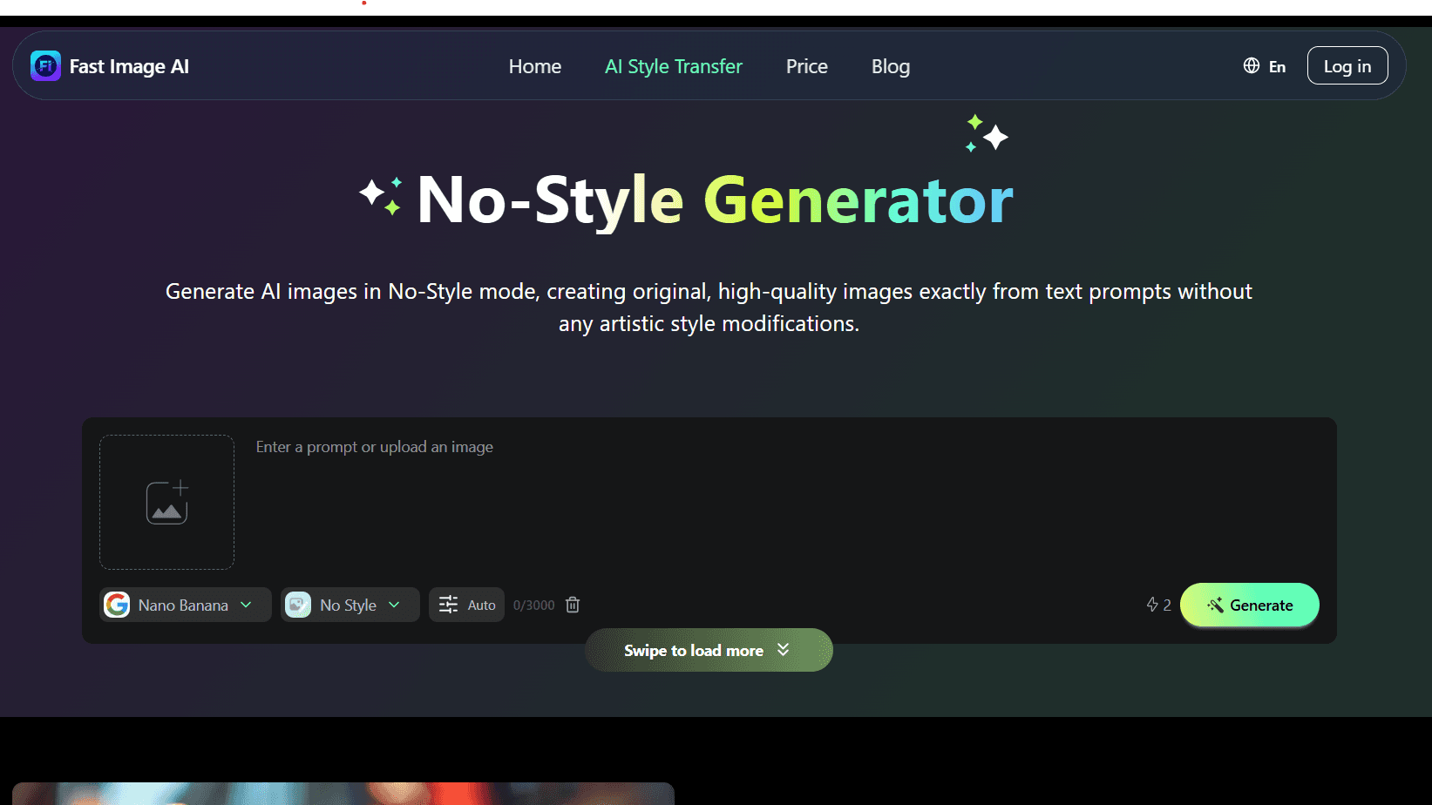Image resolution: width=1432 pixels, height=805 pixels.
Task: Switch to the AI Style Transfer tab
Action: pos(673,66)
